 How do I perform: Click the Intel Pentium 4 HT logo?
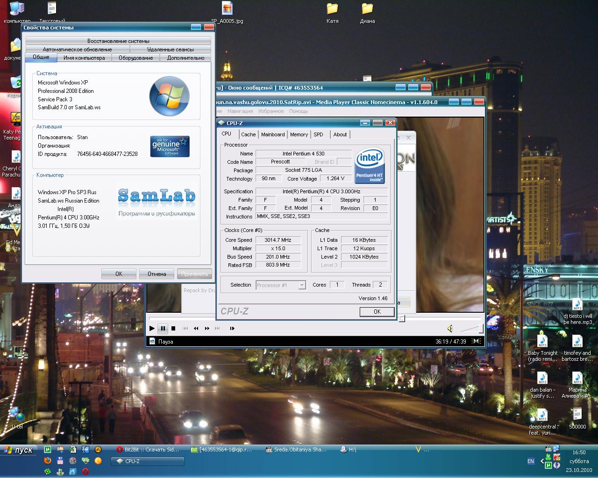(x=370, y=166)
